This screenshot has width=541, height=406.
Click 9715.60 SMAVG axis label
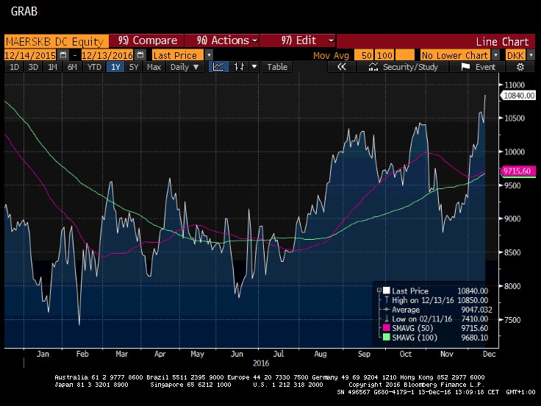click(x=518, y=171)
